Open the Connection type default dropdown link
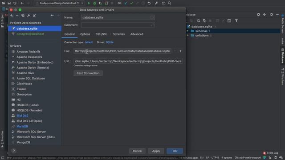 pyautogui.click(x=89, y=42)
